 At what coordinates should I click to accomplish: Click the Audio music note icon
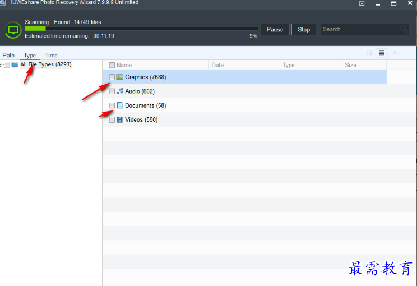point(120,91)
